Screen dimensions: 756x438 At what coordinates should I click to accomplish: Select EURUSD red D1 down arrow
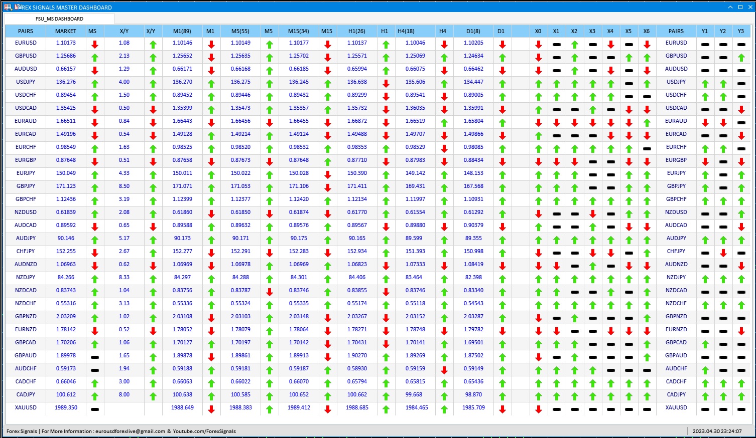click(x=502, y=45)
